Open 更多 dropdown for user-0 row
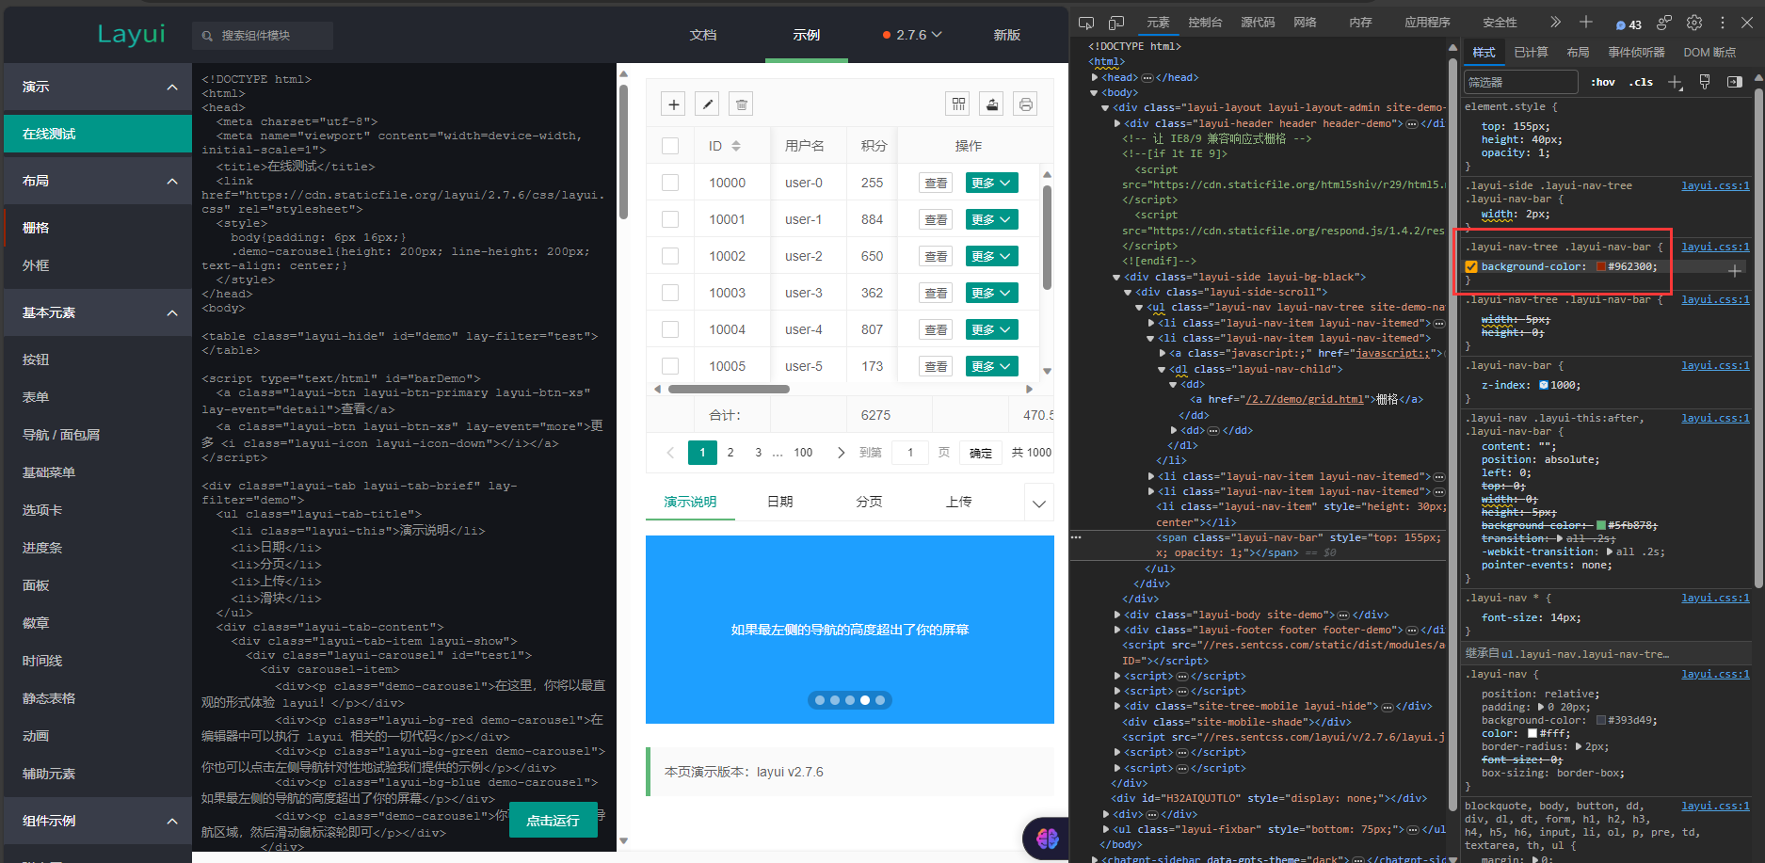Image resolution: width=1765 pixels, height=863 pixels. (992, 183)
